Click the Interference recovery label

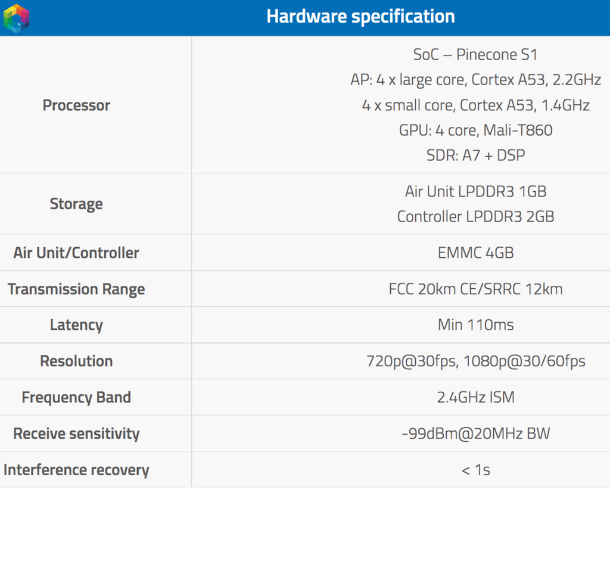76,470
